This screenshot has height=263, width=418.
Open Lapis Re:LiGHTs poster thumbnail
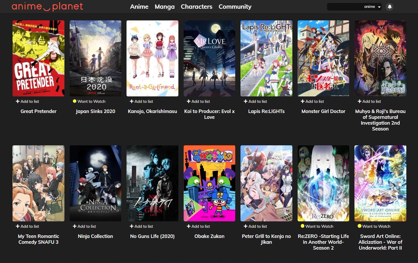click(266, 58)
